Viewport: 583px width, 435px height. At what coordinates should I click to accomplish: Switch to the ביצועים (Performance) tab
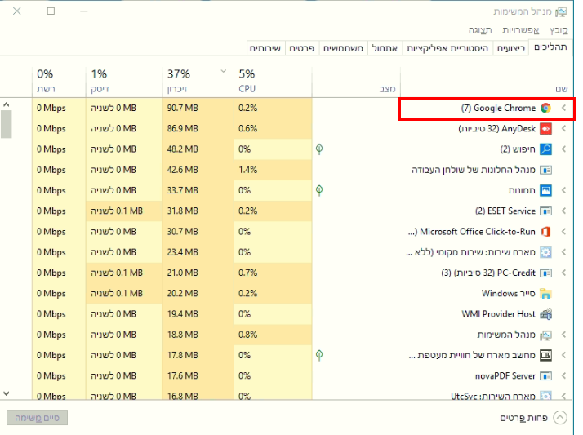coord(511,49)
